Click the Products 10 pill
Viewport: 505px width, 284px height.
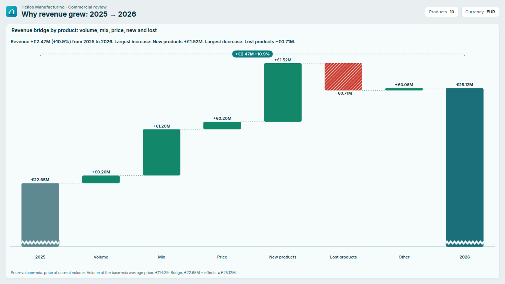[441, 12]
